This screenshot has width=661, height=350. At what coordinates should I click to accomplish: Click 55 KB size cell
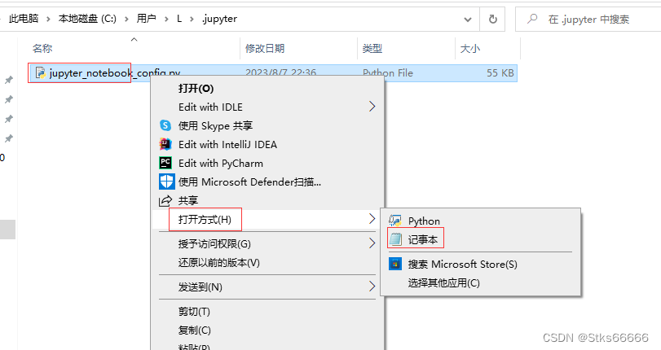tap(500, 73)
